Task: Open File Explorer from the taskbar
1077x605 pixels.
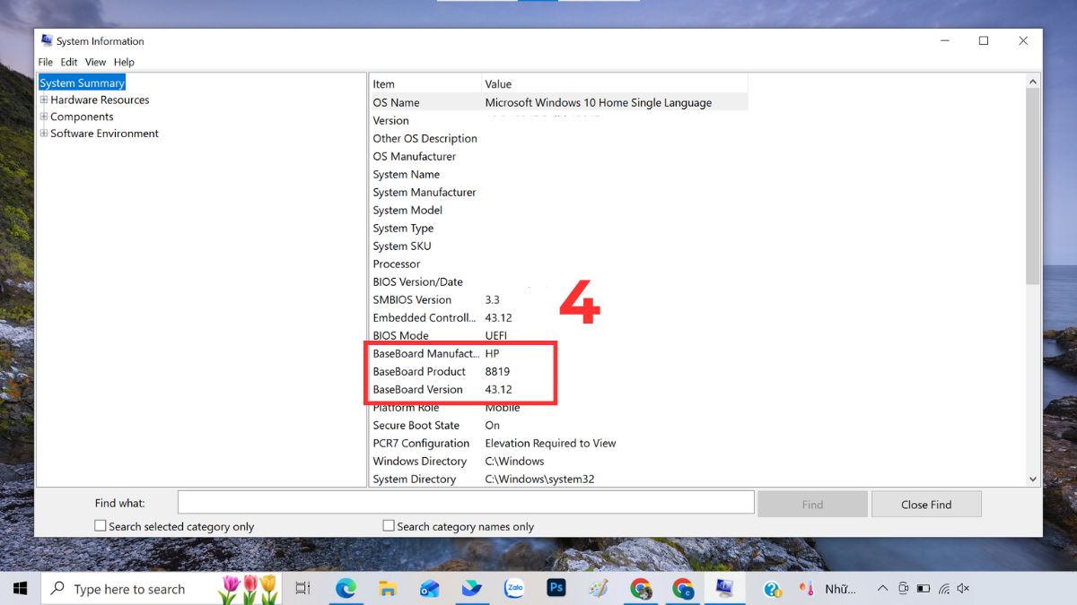Action: (388, 589)
